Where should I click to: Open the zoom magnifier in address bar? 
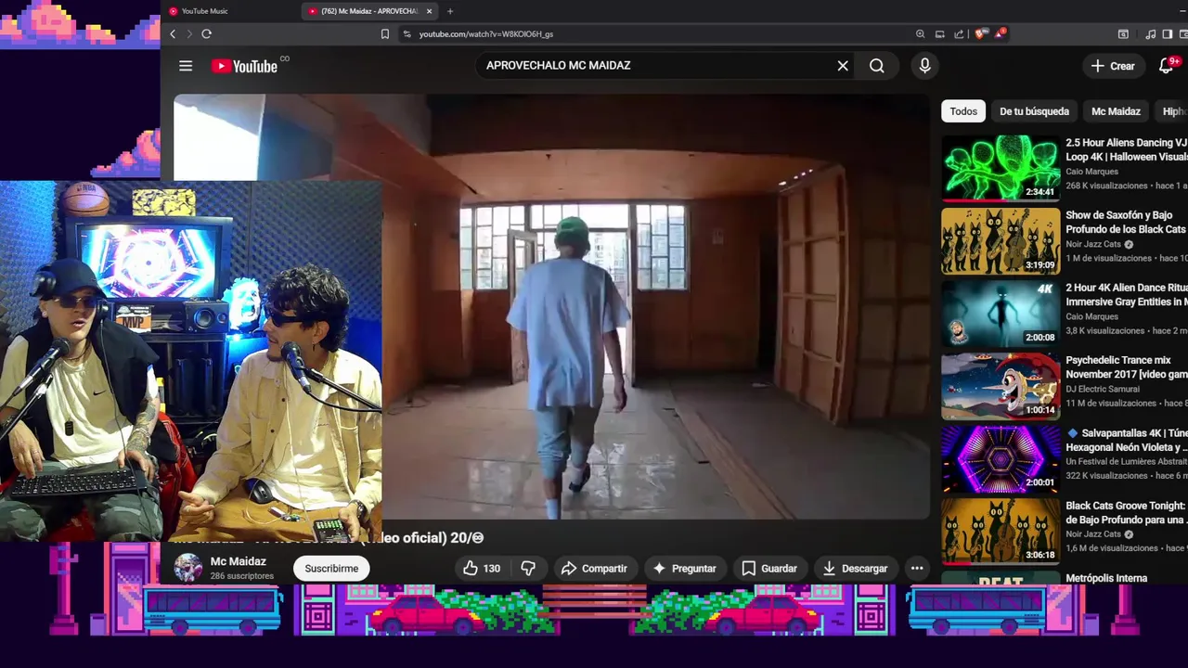pyautogui.click(x=920, y=33)
